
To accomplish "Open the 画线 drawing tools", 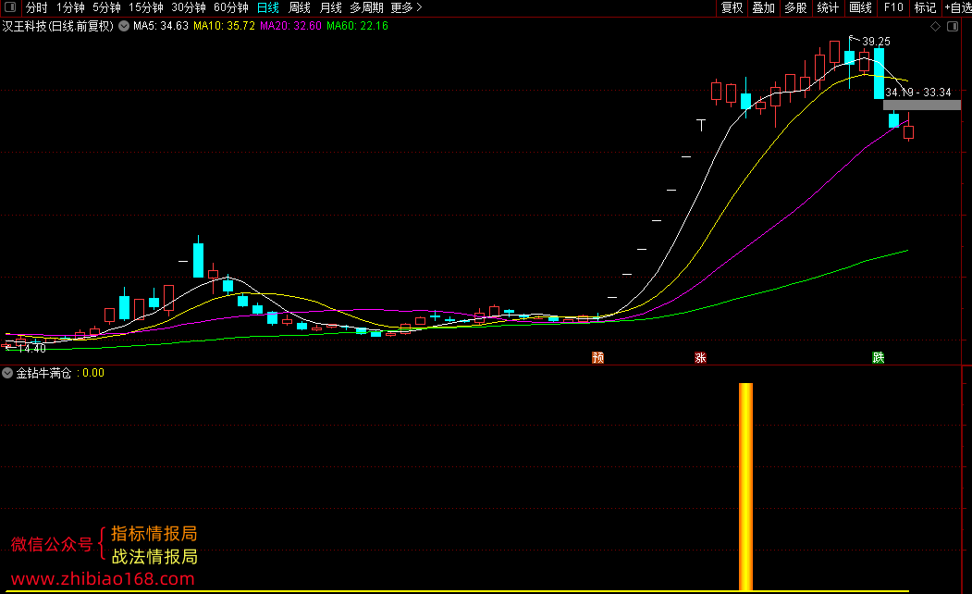I will click(x=860, y=7).
